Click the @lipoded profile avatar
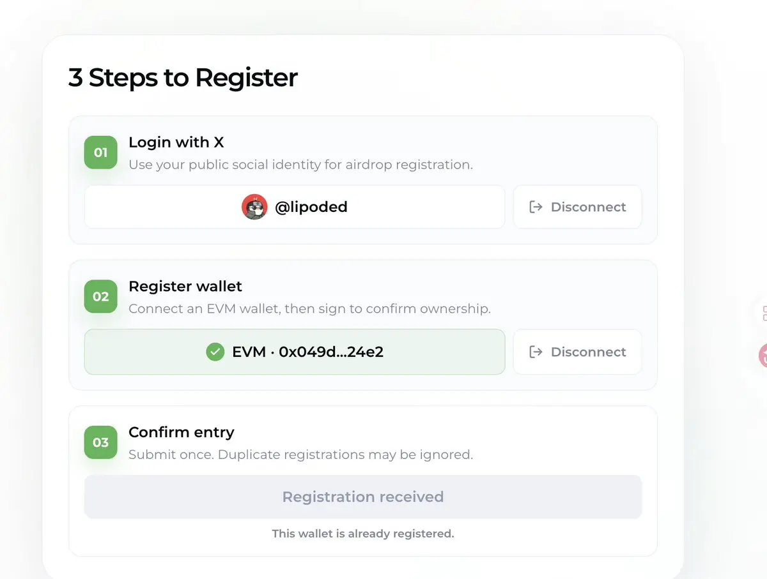This screenshot has width=767, height=579. pos(254,207)
